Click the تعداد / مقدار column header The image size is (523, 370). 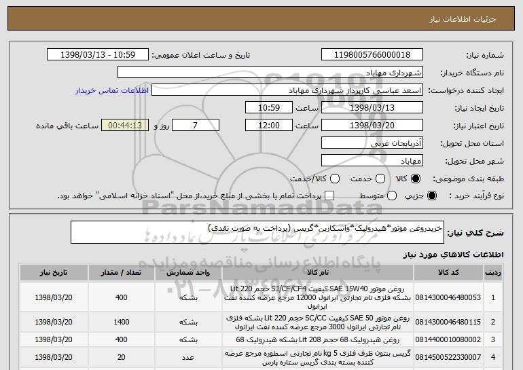[x=121, y=273]
